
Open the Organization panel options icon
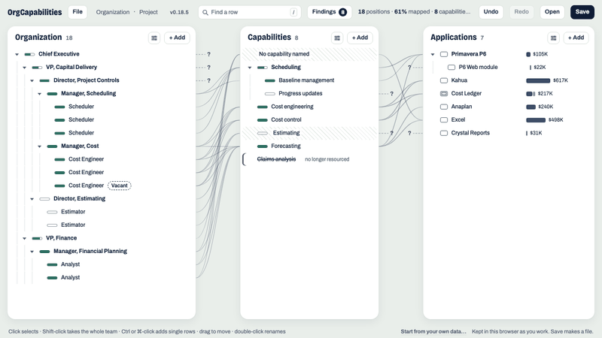154,38
